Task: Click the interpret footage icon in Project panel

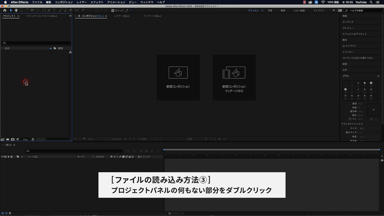Action: (3, 139)
